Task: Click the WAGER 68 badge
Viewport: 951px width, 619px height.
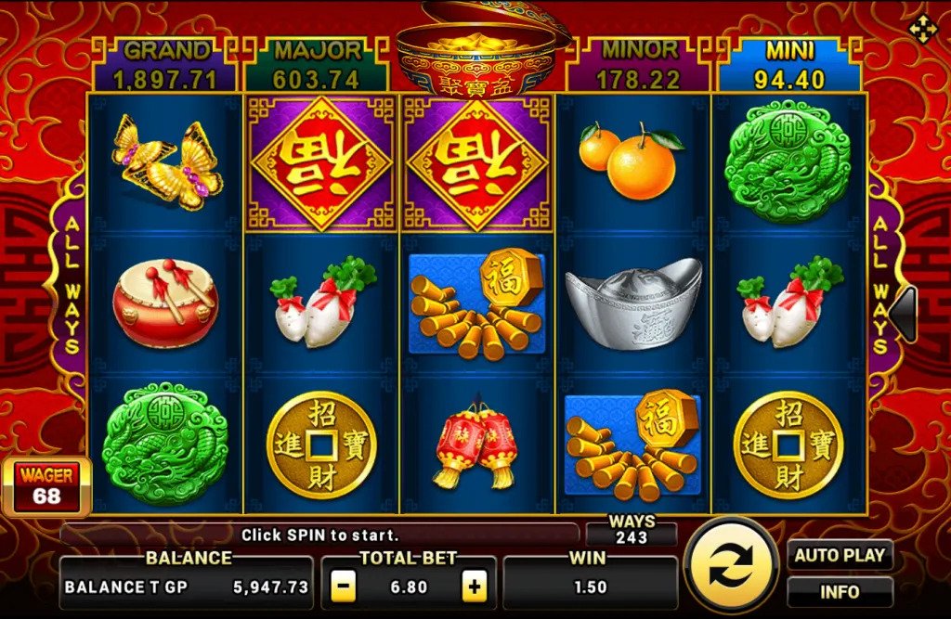Action: tap(46, 486)
